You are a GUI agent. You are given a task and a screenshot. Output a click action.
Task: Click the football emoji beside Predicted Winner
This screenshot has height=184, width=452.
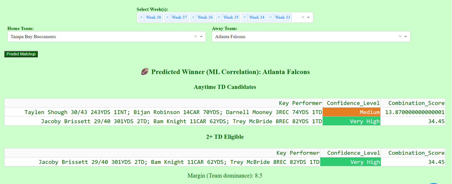tap(145, 71)
